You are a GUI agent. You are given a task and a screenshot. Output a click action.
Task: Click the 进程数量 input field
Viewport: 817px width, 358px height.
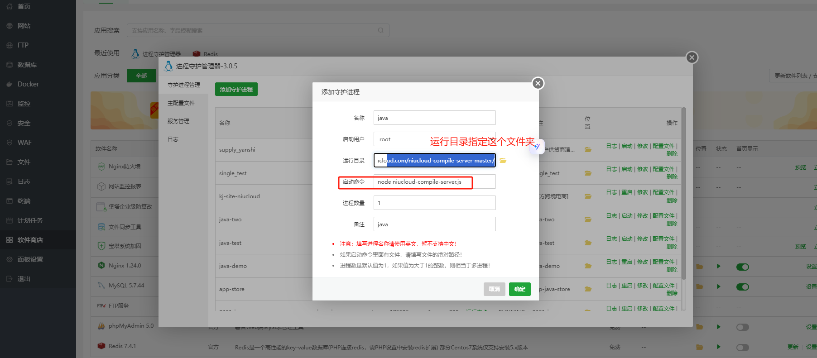pos(434,203)
